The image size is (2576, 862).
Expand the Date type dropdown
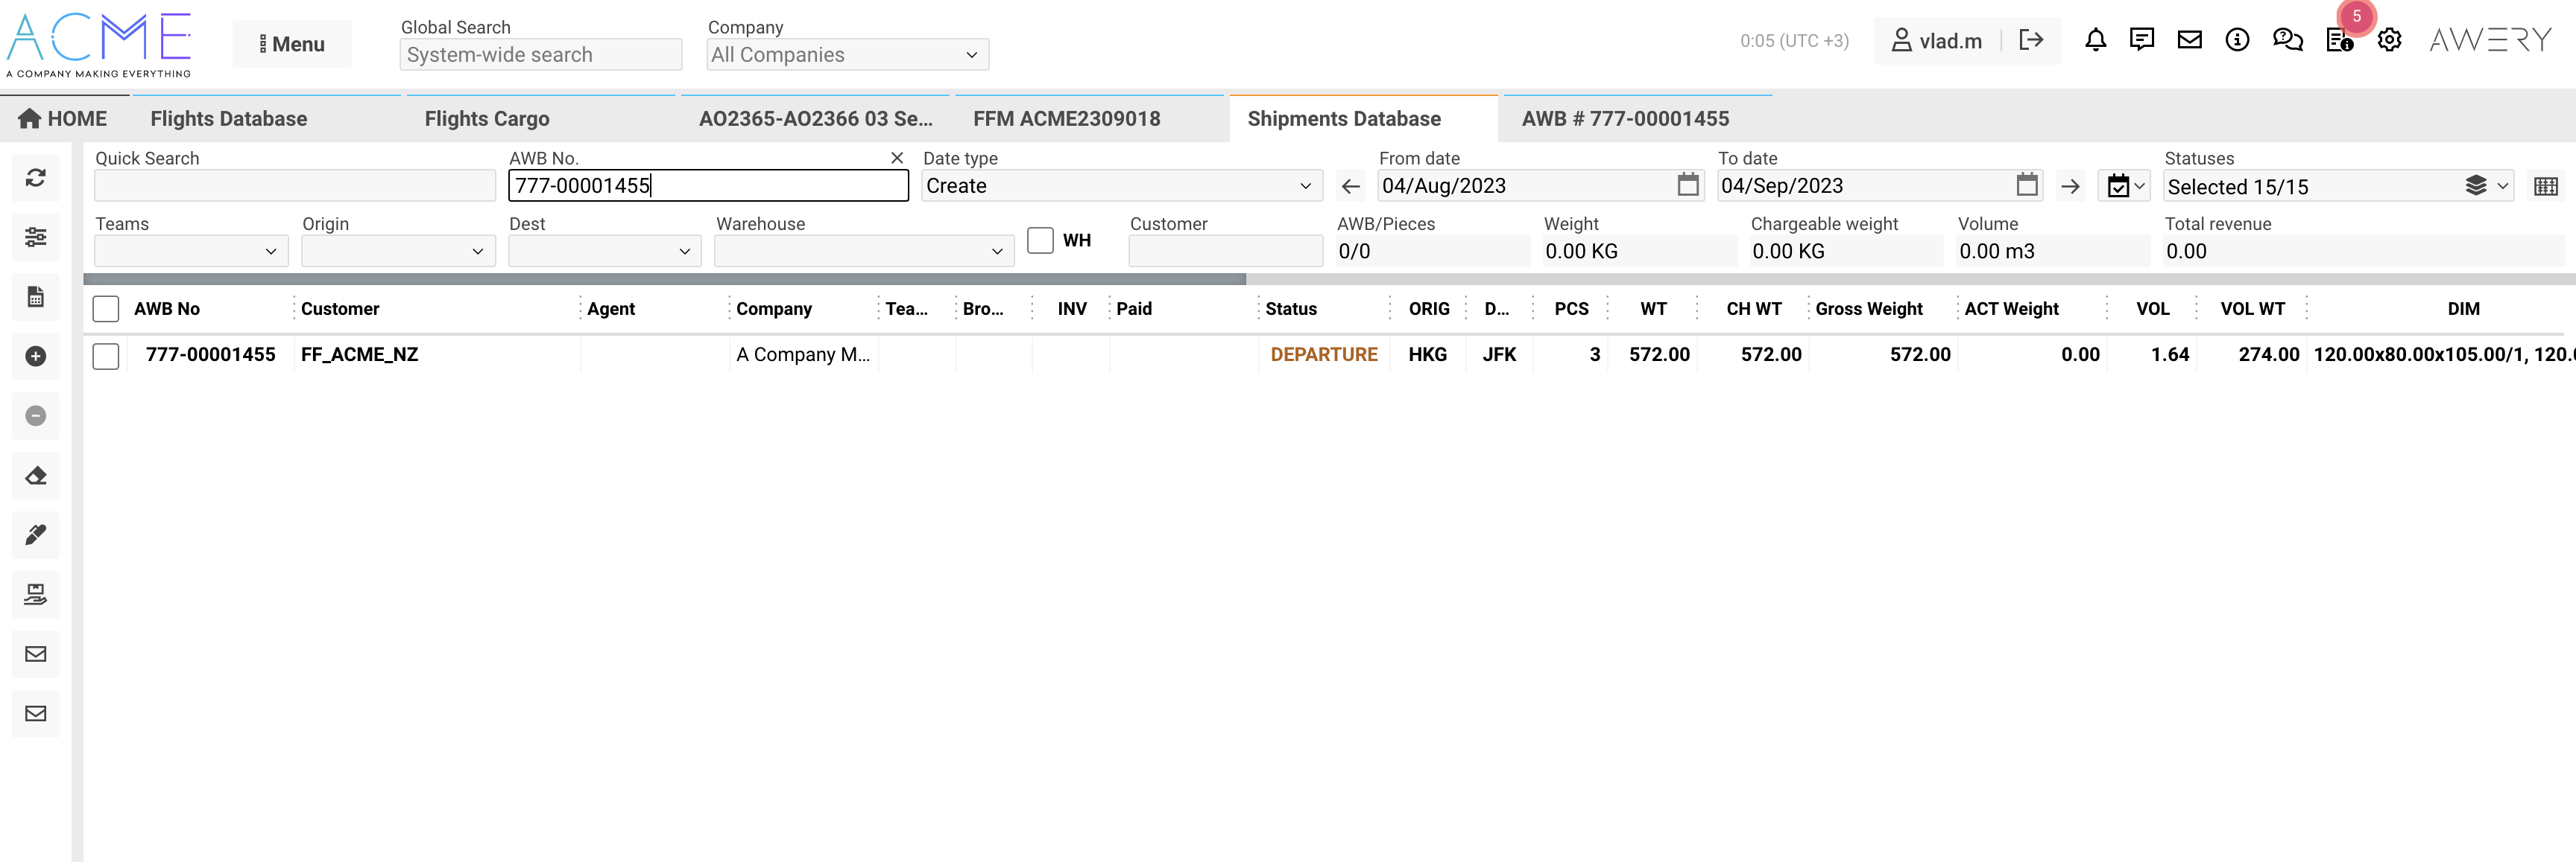tap(1120, 186)
